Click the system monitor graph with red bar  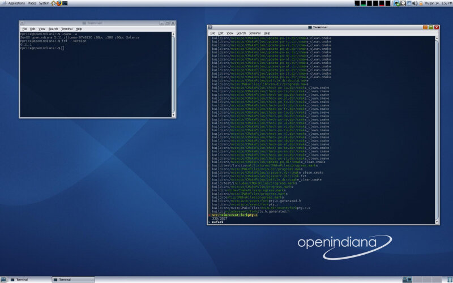coord(382,3)
